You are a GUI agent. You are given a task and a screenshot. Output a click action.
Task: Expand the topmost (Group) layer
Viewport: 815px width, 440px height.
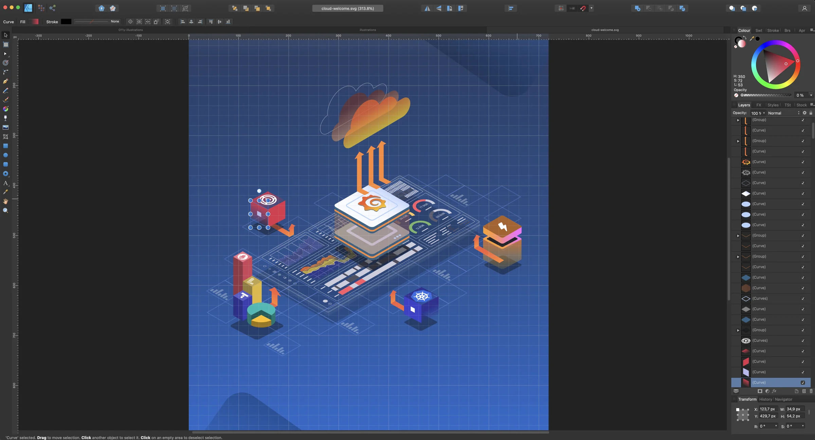[738, 120]
